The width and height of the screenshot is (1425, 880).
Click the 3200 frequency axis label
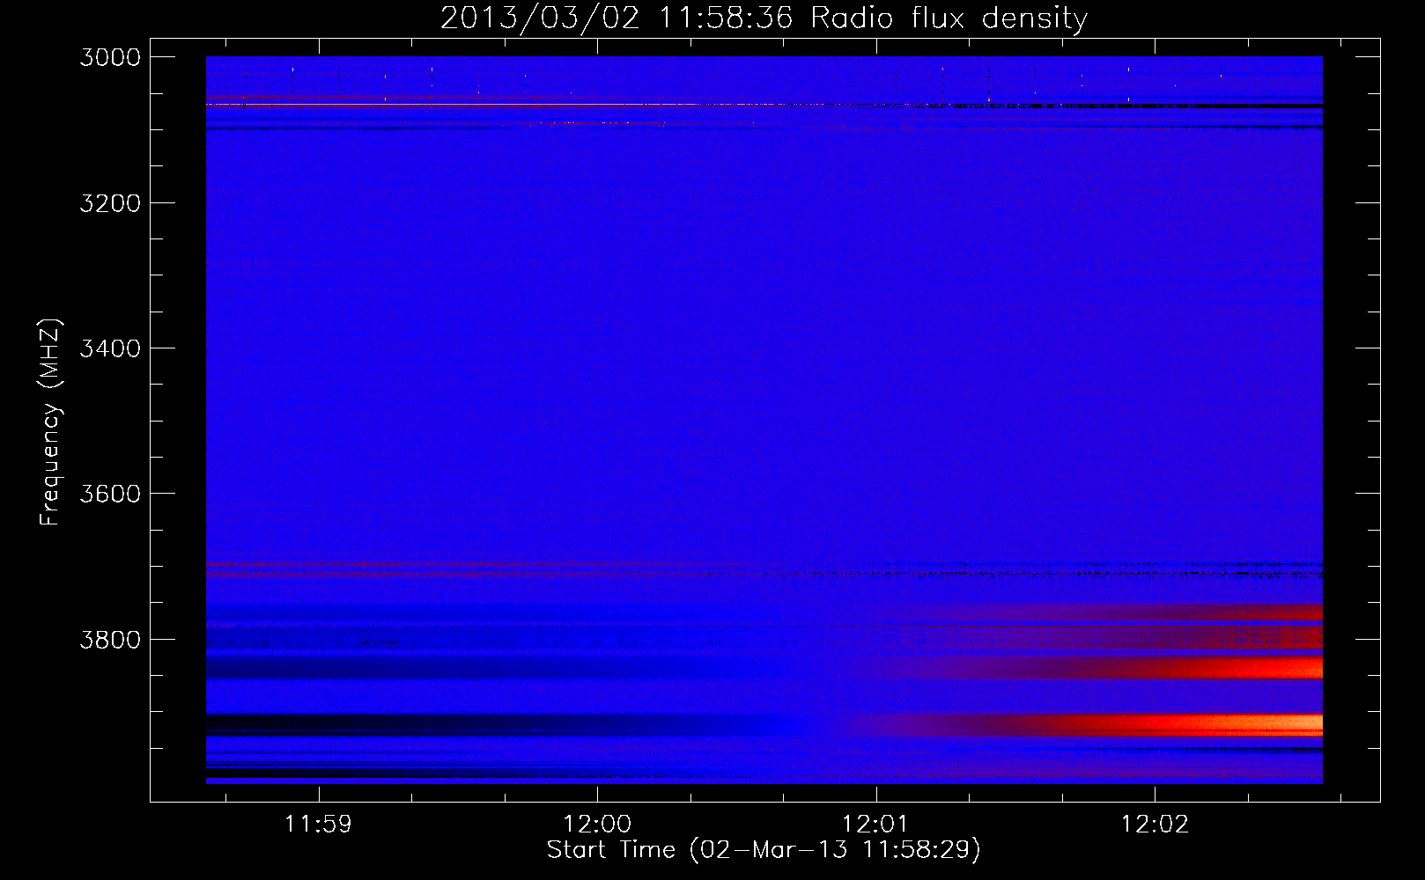tap(110, 203)
